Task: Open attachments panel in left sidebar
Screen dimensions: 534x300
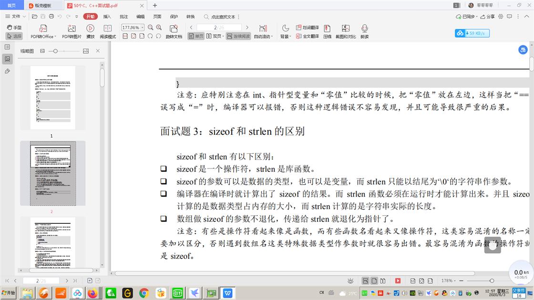Action: point(7,71)
